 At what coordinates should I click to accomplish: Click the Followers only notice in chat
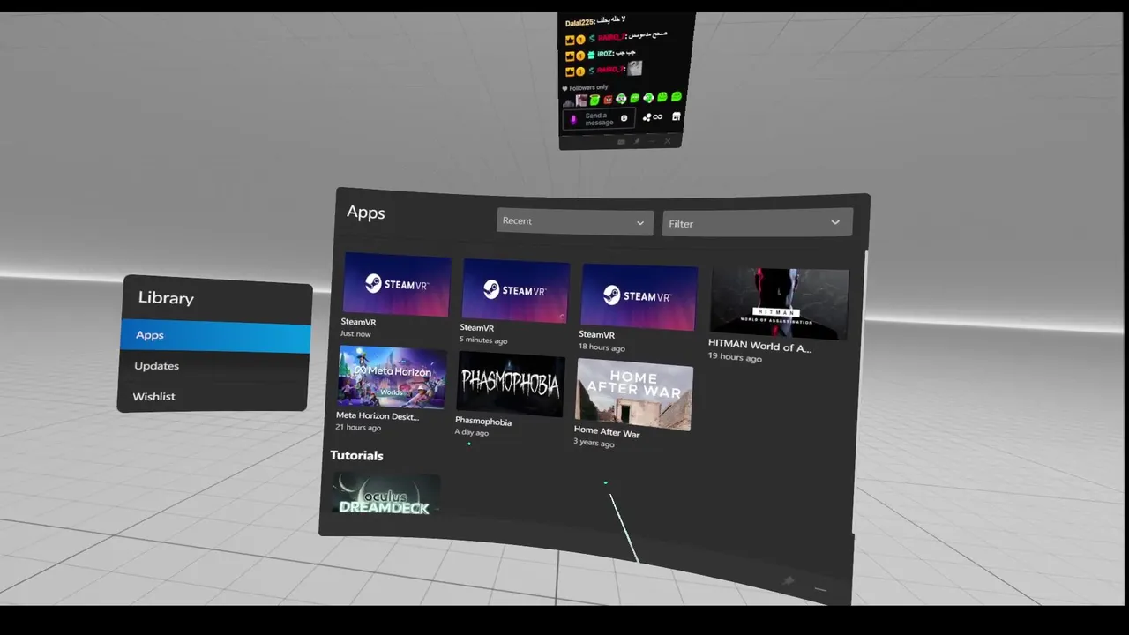(584, 88)
